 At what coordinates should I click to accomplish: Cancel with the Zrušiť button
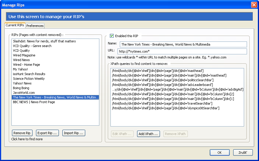243,153
